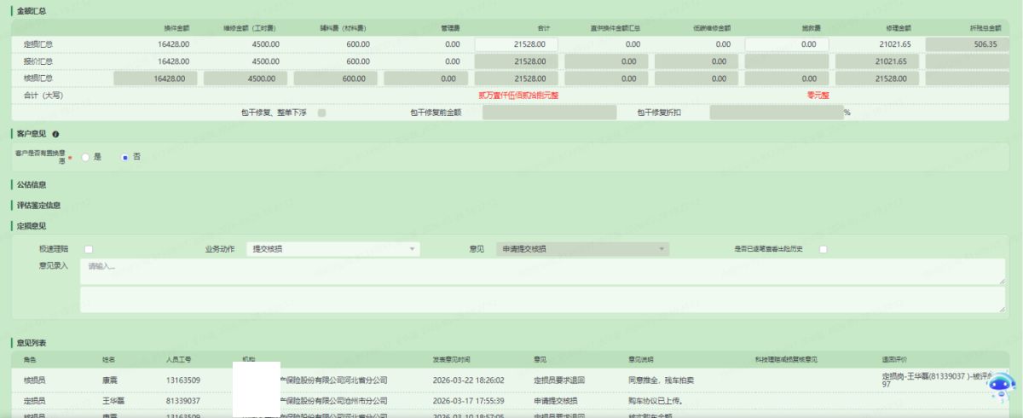1023x418 pixels.
Task: Open the 业务动作 dropdown
Action: click(x=332, y=249)
